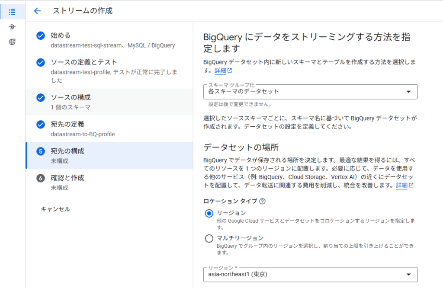Image resolution: width=443 pixels, height=288 pixels.
Task: Go to the ソースの定義とテスト step
Action: [84, 62]
